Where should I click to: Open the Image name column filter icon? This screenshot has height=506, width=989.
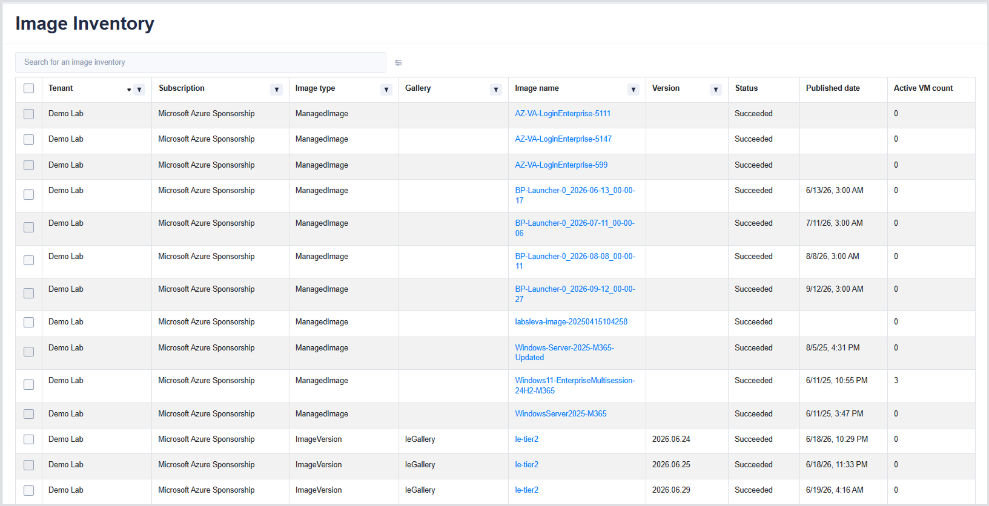[633, 90]
